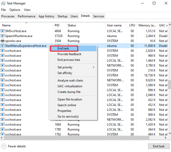Screen dimensions: 171x152
Task: Click svchost.exe name in PID 1684 row
Action: (13, 124)
